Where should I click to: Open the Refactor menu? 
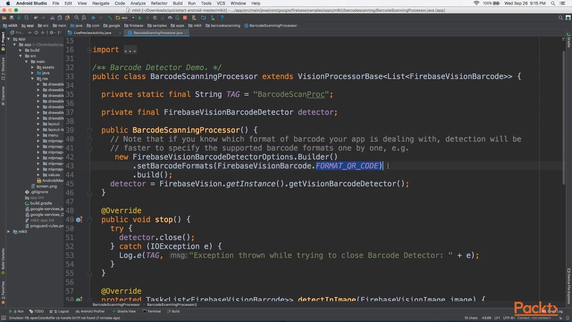pyautogui.click(x=159, y=3)
